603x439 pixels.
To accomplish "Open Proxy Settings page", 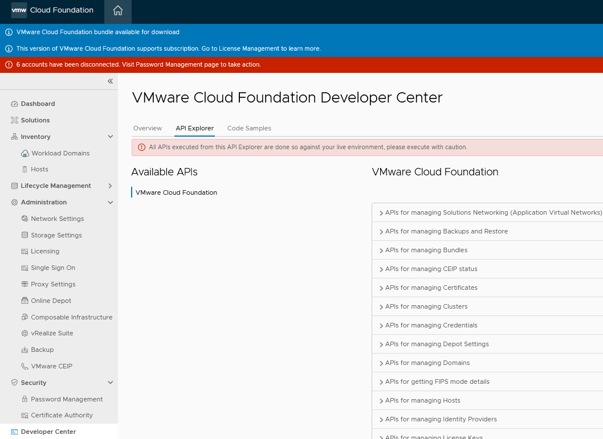I will point(53,285).
